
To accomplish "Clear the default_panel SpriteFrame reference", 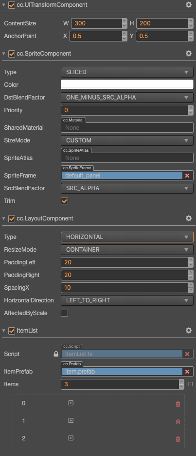I will (x=187, y=176).
